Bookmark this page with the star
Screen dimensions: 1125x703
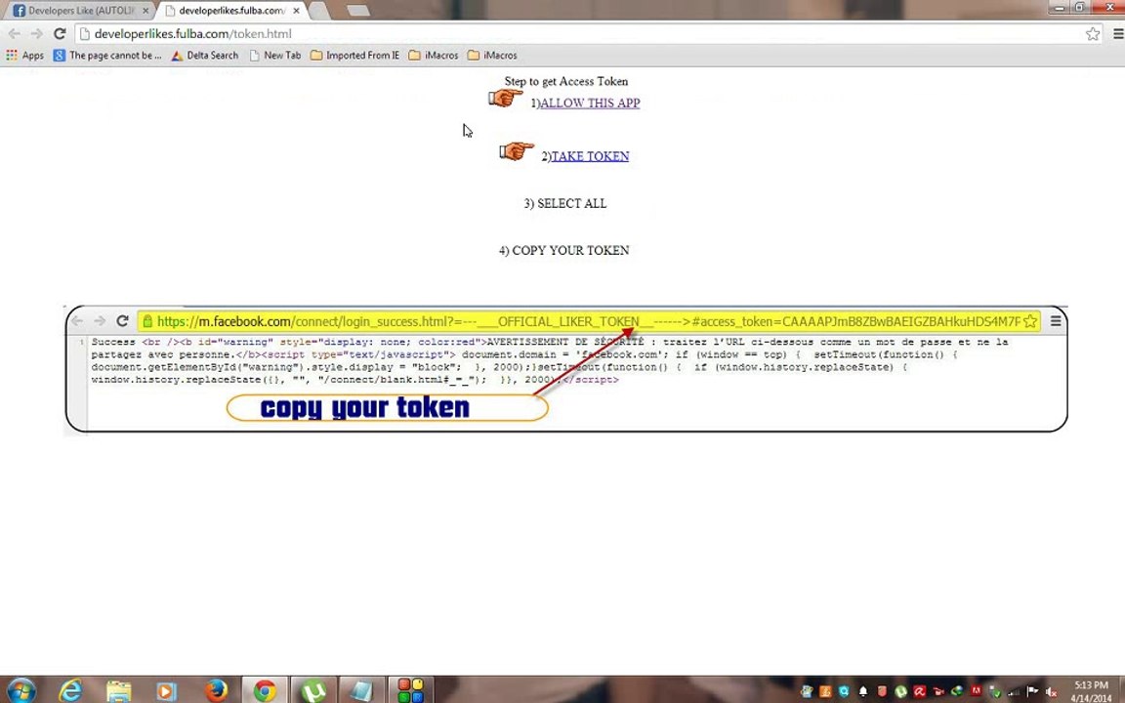click(1093, 34)
